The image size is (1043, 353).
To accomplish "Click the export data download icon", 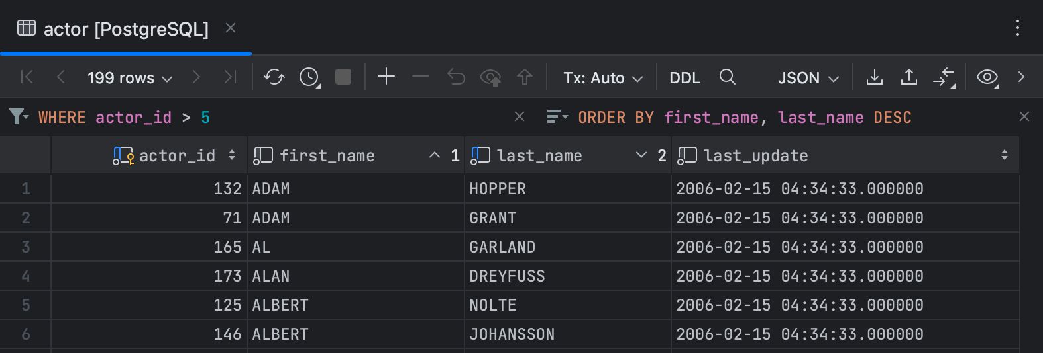I will [875, 77].
